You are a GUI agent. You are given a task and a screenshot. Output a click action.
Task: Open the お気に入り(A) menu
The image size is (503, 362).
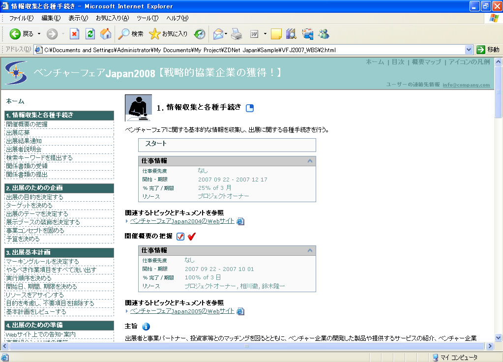(x=112, y=18)
